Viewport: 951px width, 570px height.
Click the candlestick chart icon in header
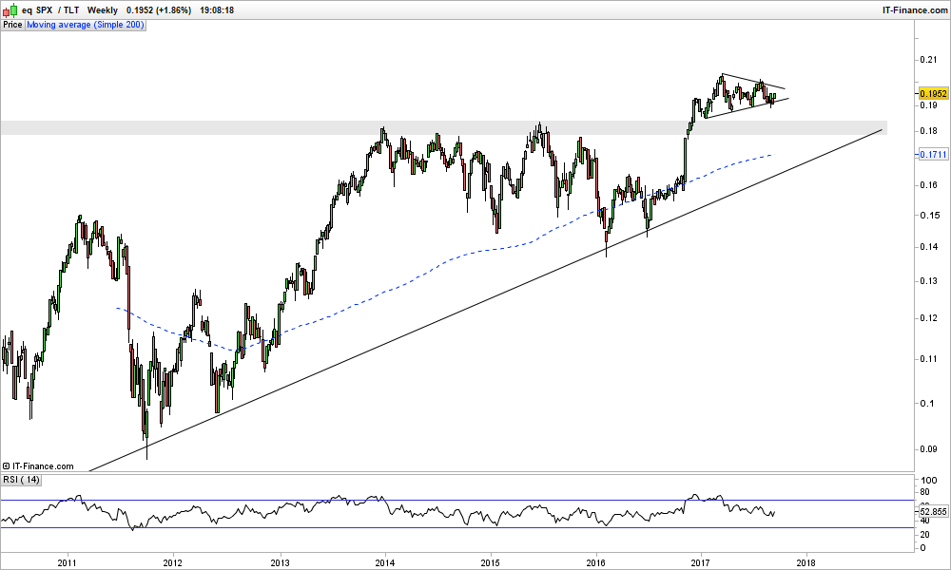(x=9, y=9)
